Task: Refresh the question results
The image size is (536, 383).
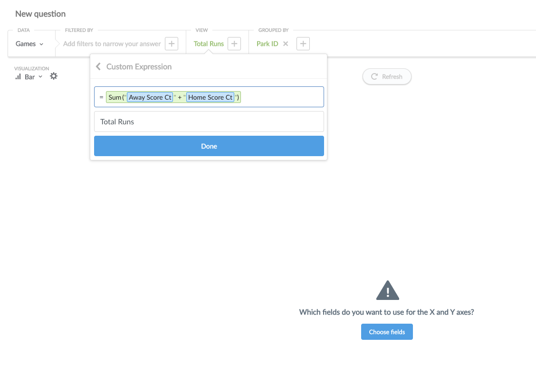Action: tap(387, 77)
